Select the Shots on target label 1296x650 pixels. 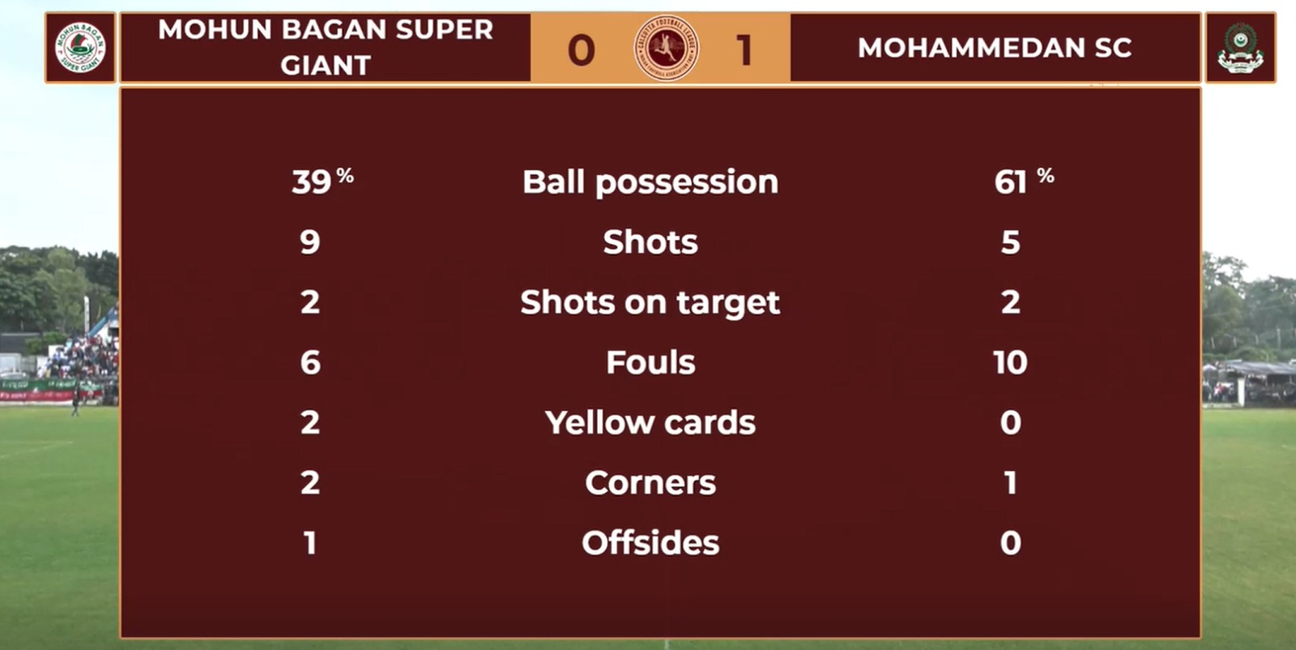tap(650, 302)
